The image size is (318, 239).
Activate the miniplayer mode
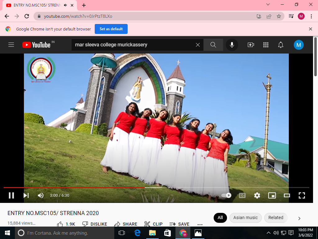[x=272, y=195]
